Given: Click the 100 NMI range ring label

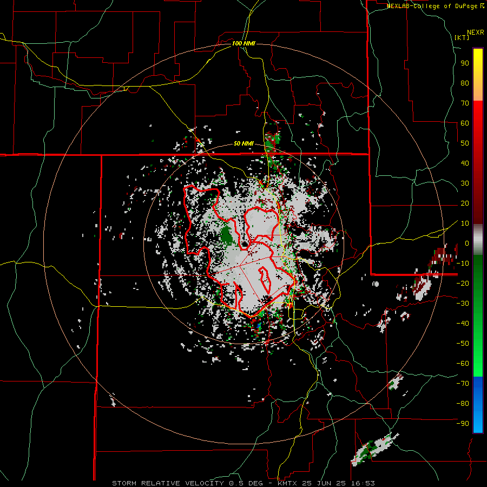Looking at the screenshot, I should [x=243, y=43].
